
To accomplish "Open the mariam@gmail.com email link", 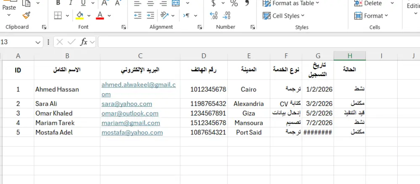I will coord(131,123).
